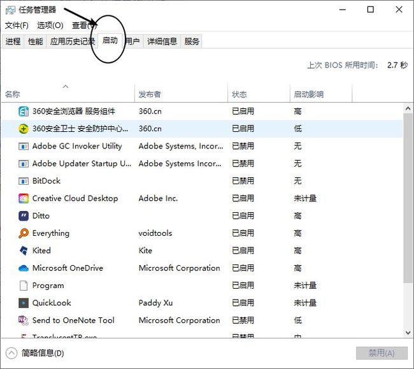The width and height of the screenshot is (414, 369).
Task: Click the Ditto quote-mark icon
Action: coord(24,216)
